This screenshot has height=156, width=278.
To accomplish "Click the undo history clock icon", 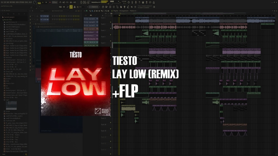I will [129, 2].
